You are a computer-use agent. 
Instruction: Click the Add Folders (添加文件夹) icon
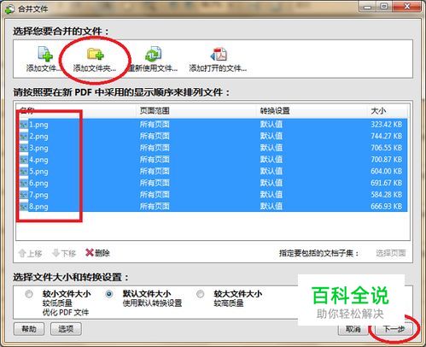click(x=96, y=54)
